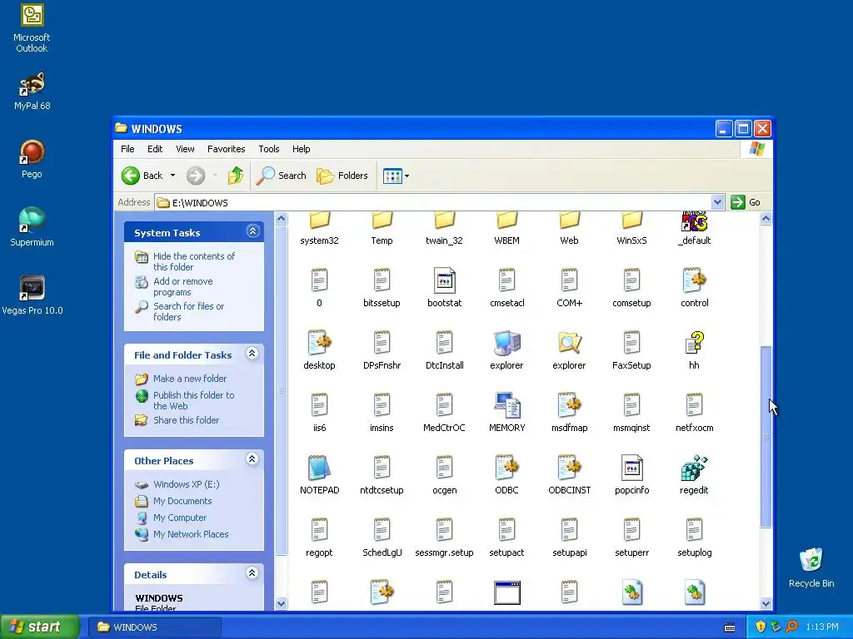Viewport: 853px width, 639px height.
Task: Click Search for files or folders link
Action: pyautogui.click(x=188, y=311)
